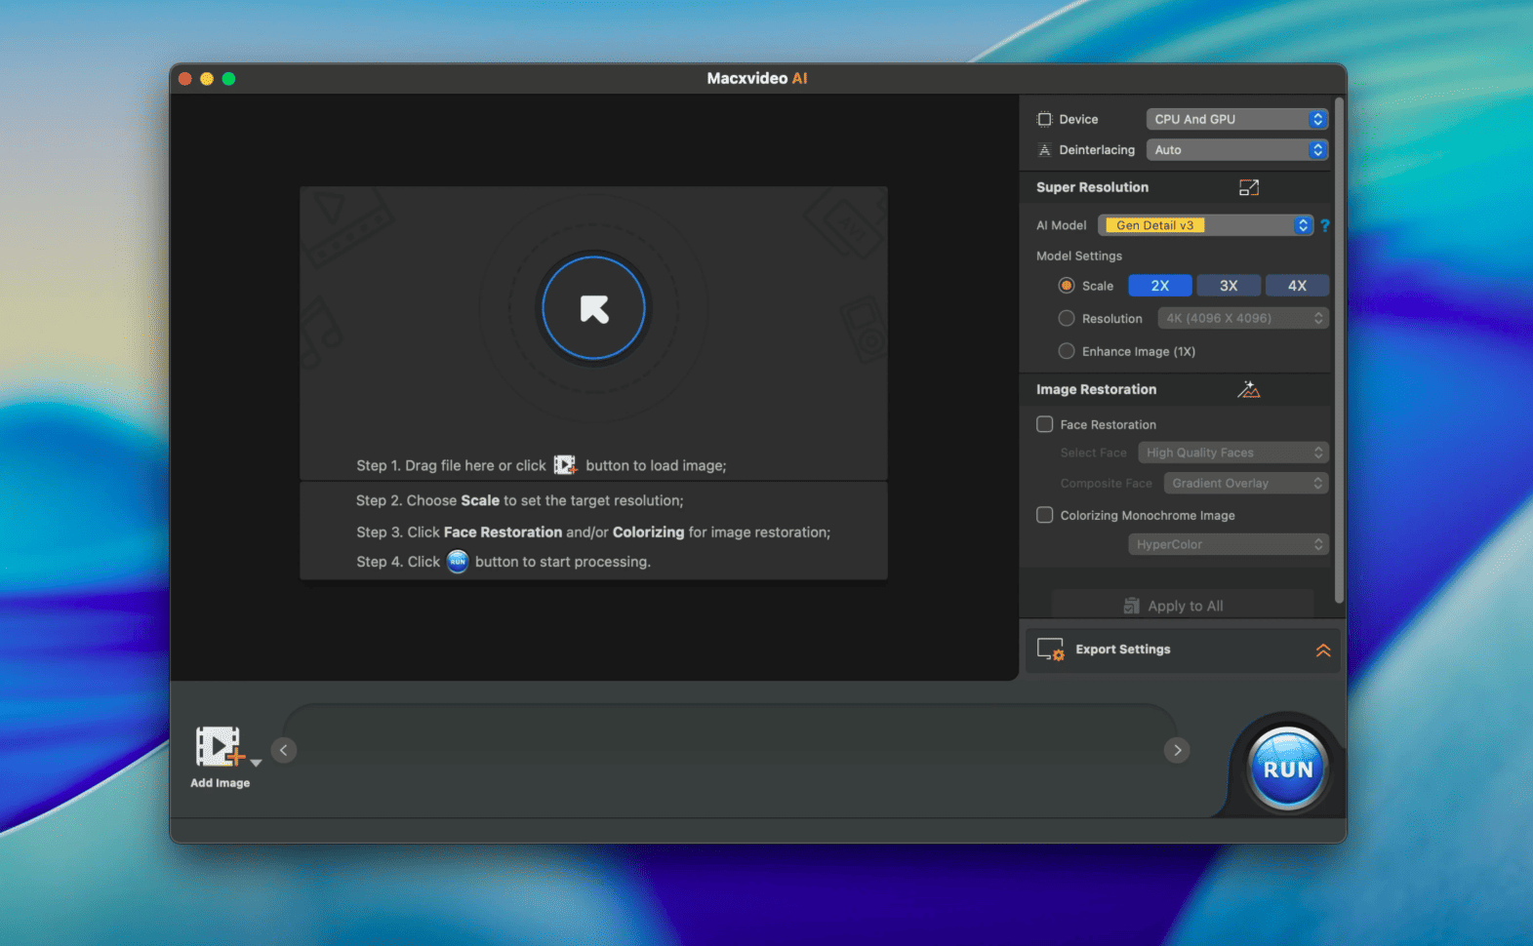Open the High Quality Faces dropdown

point(1233,453)
